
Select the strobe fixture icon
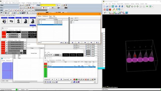[x=11, y=21]
